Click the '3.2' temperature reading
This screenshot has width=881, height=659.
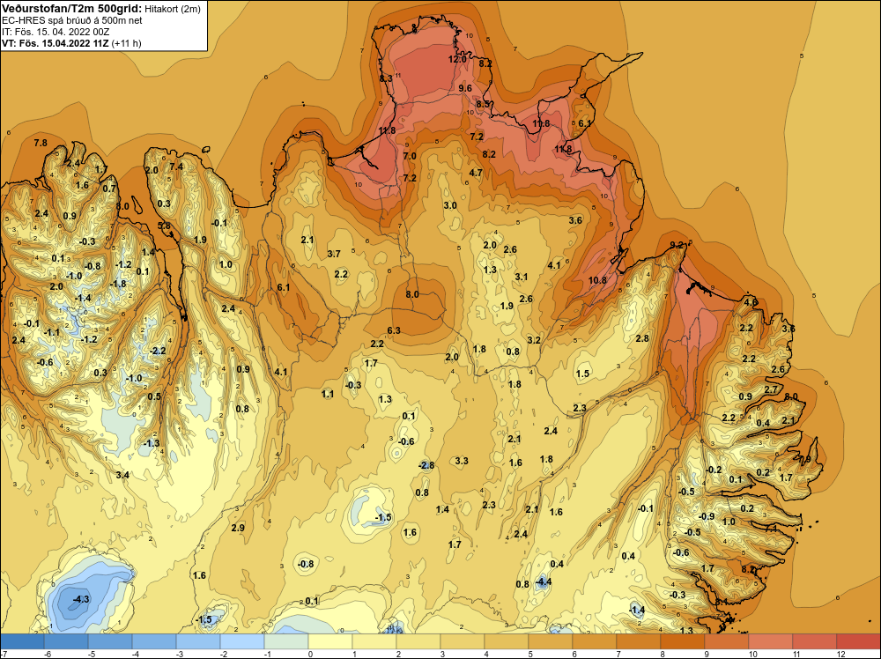[534, 340]
